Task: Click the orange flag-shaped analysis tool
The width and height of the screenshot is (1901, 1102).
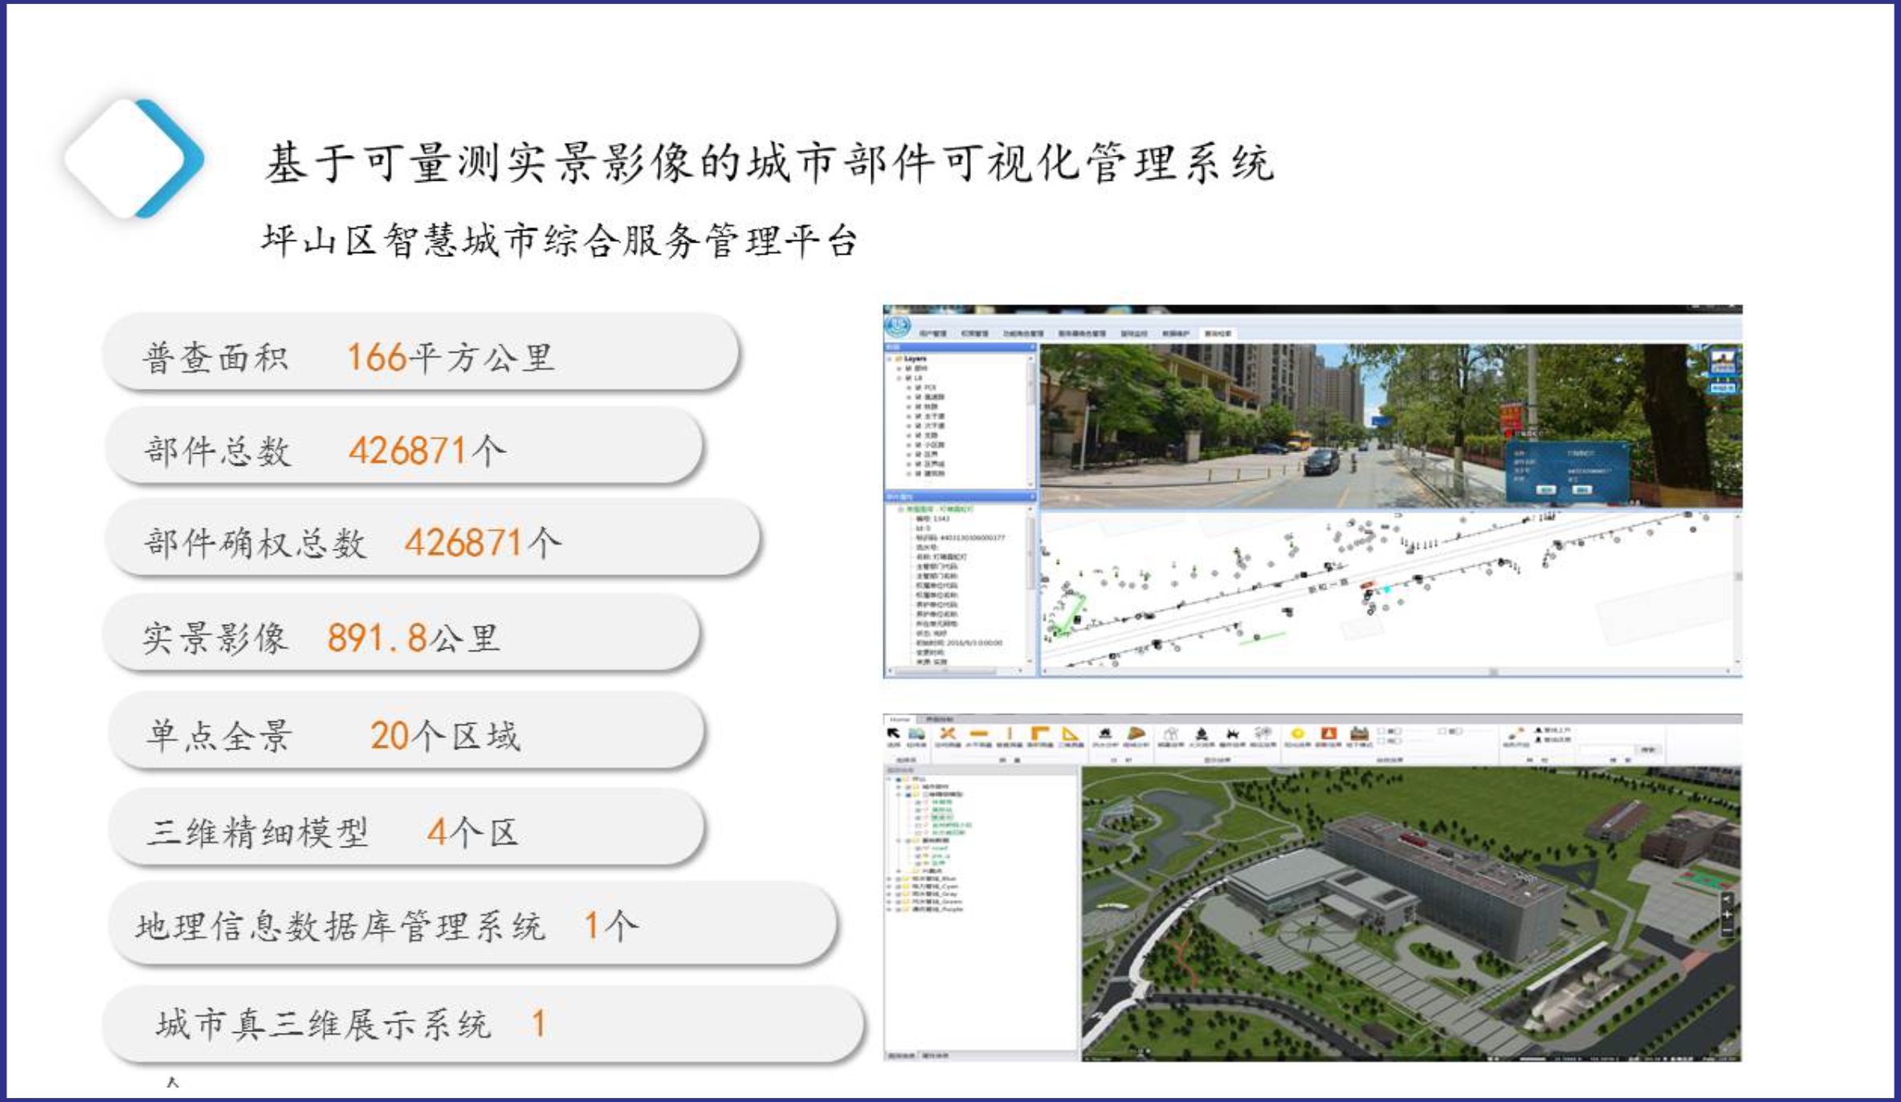Action: tap(1136, 733)
